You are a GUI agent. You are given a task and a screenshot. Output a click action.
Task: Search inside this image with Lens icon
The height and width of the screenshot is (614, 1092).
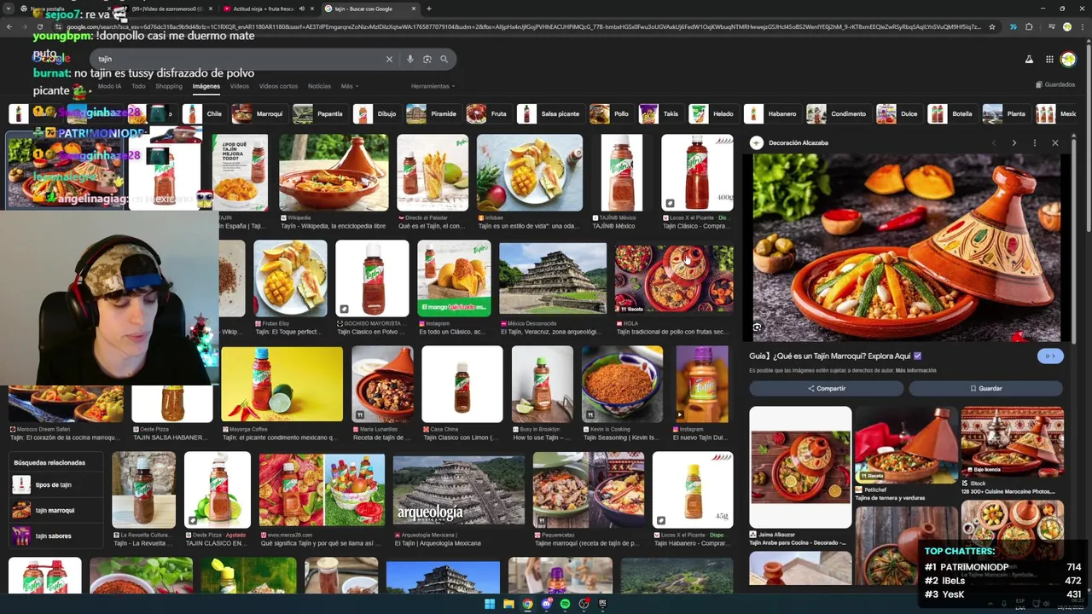757,327
